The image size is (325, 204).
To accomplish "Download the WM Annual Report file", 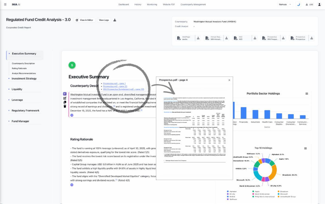I will click(227, 38).
